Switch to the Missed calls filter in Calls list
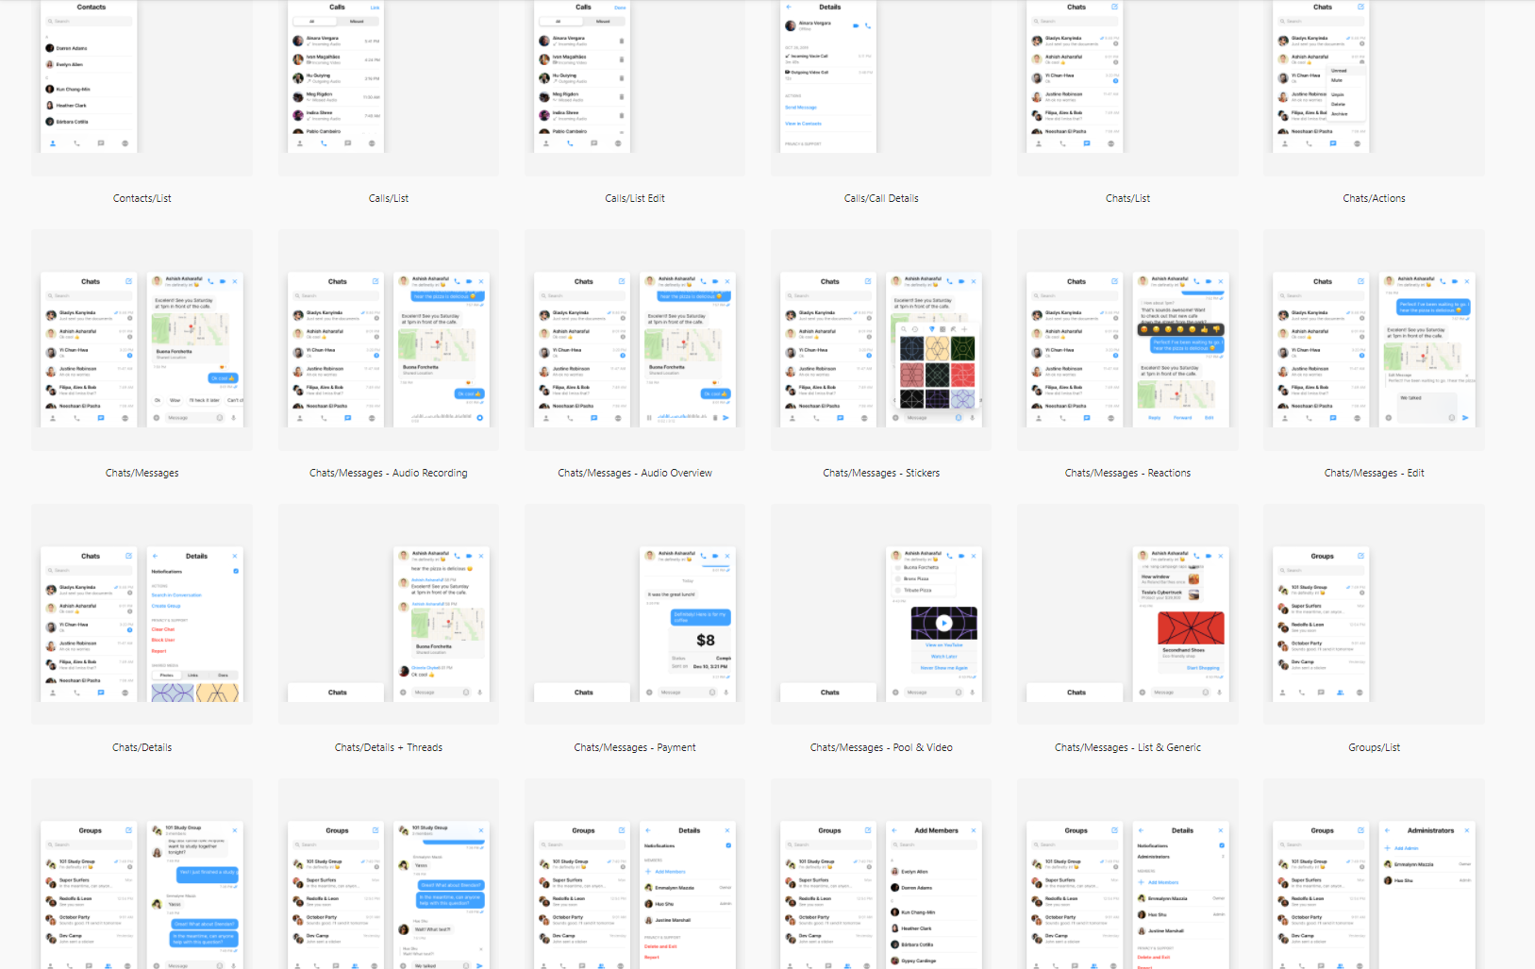The height and width of the screenshot is (969, 1535). [x=357, y=21]
